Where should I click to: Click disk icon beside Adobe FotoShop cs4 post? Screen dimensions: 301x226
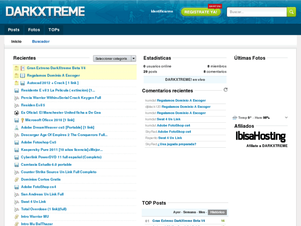(x=17, y=187)
